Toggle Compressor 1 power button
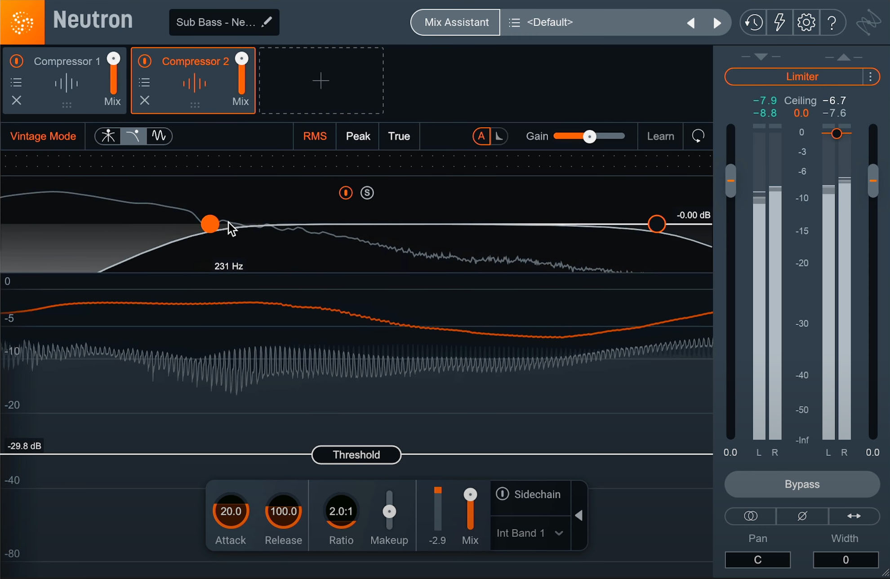Screen dimensions: 890x579 pos(17,61)
